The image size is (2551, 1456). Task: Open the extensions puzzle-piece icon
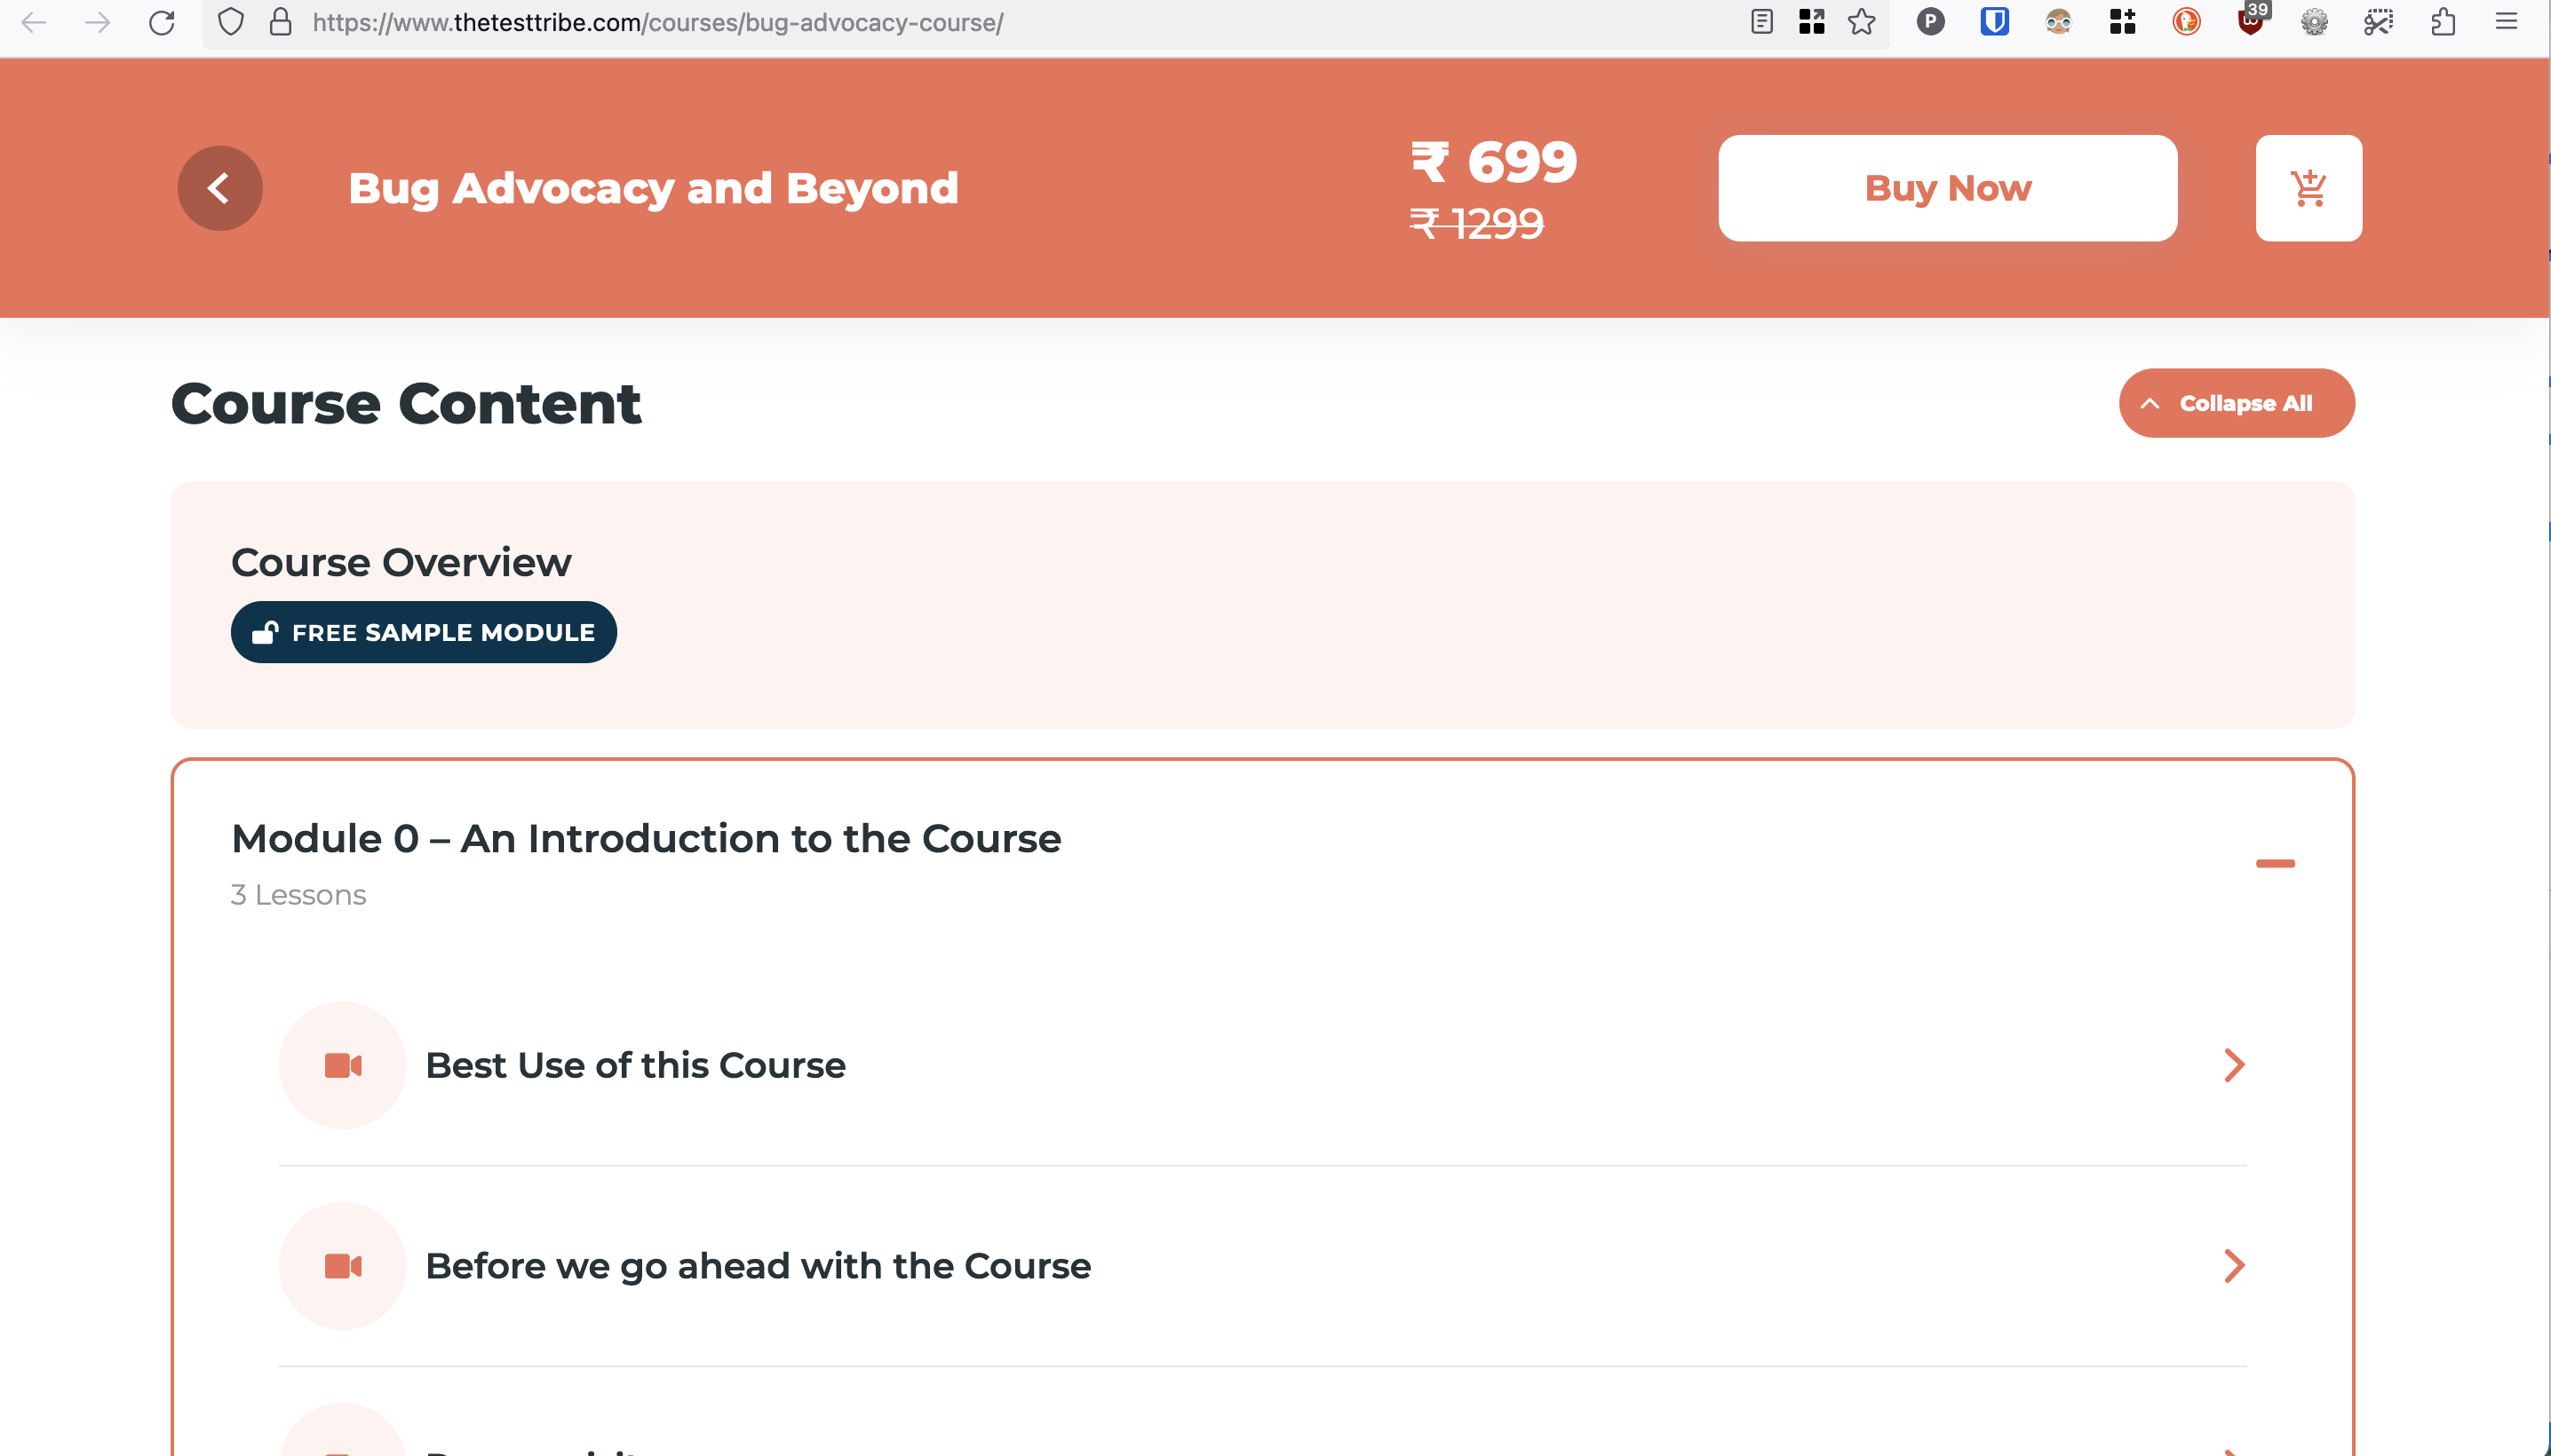tap(2442, 22)
